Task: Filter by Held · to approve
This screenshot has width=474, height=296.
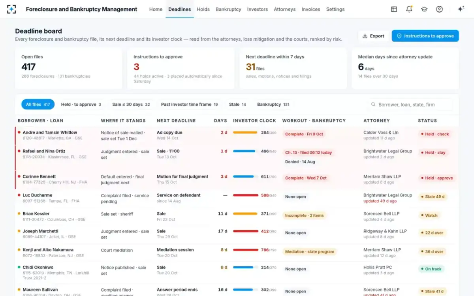Action: 81,105
